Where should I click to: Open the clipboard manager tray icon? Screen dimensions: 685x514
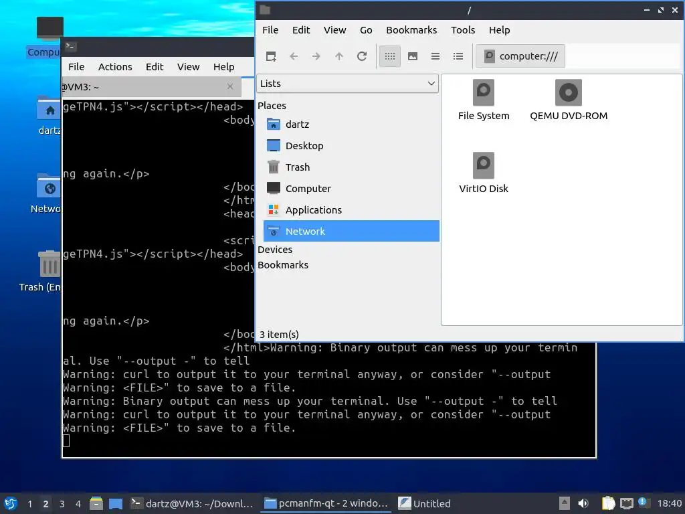608,503
